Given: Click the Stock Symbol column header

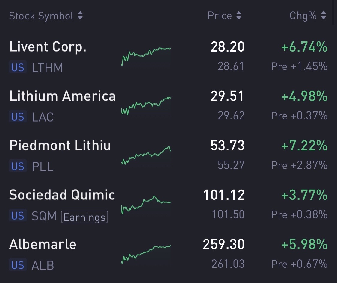Looking at the screenshot, I should coord(41,16).
